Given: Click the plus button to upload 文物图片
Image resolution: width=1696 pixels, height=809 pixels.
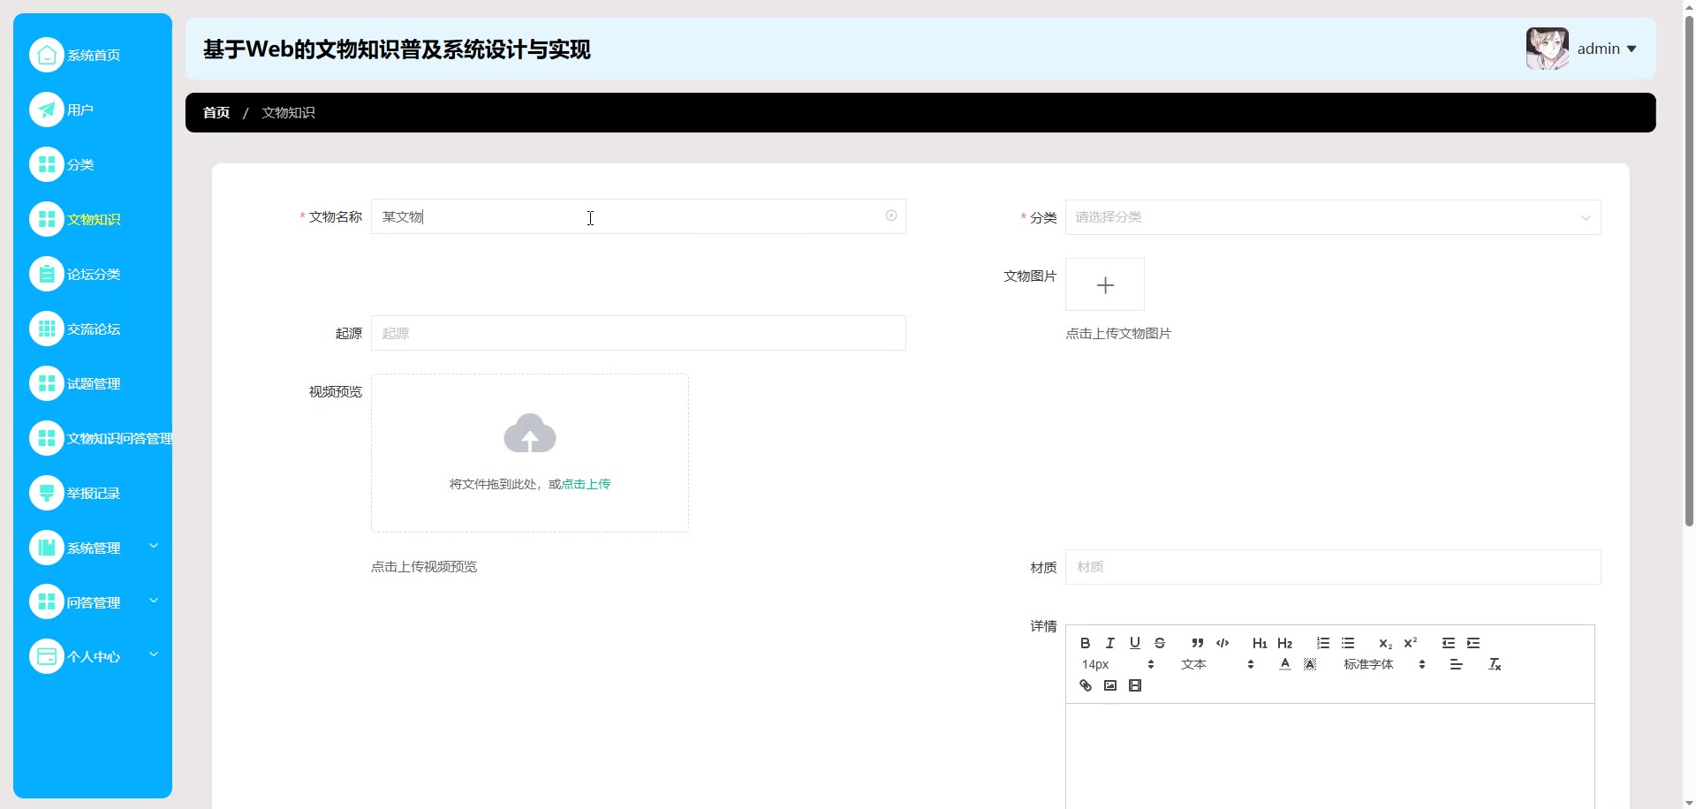Looking at the screenshot, I should (x=1104, y=284).
